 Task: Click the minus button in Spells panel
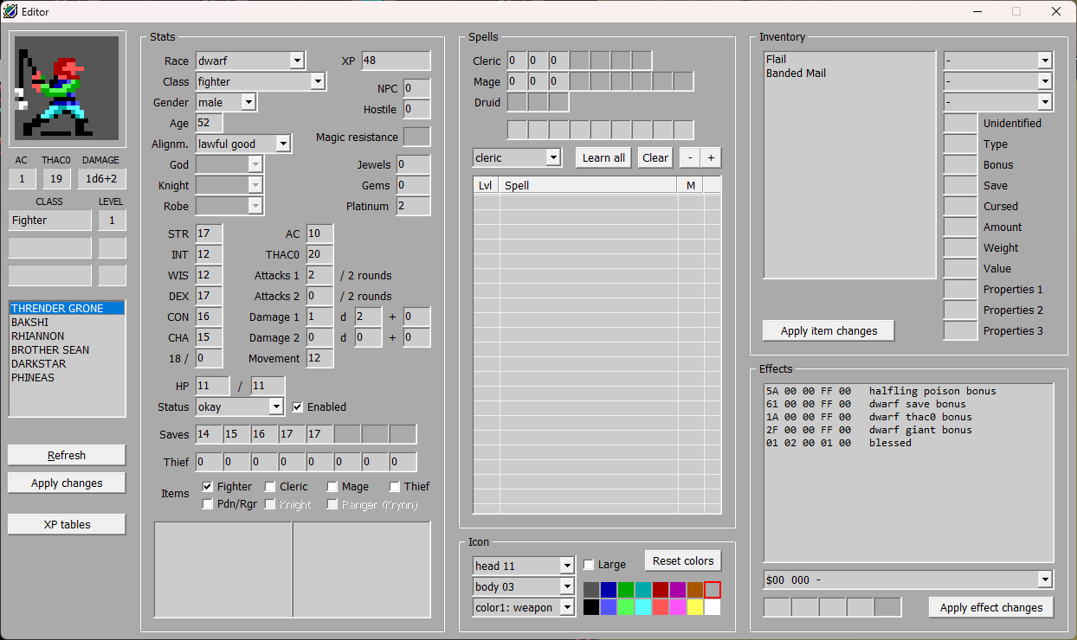tap(690, 157)
